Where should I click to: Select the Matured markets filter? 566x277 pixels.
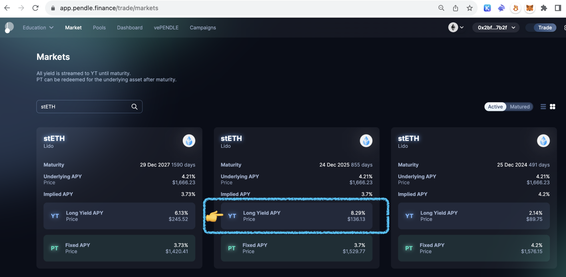point(520,106)
